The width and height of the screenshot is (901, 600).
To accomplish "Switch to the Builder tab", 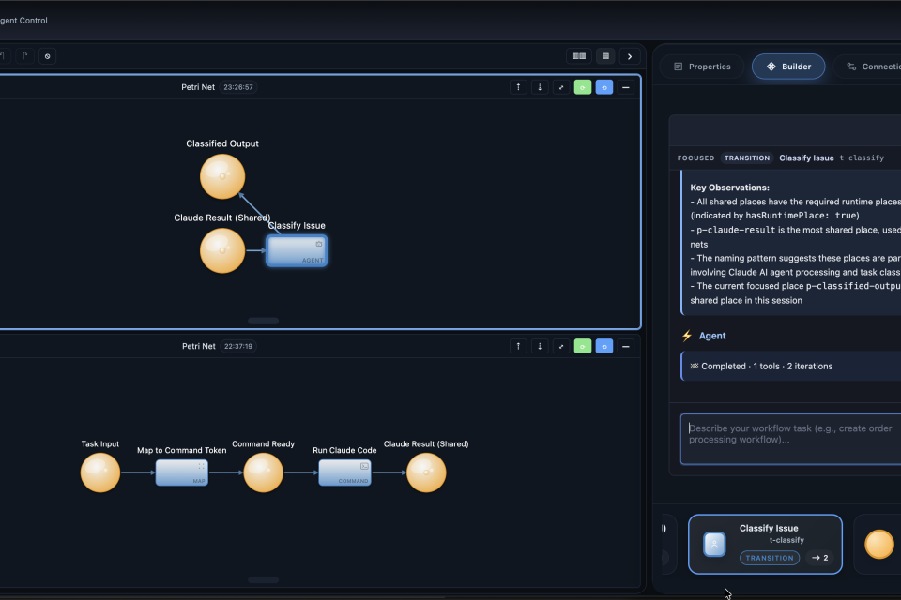I will (788, 67).
